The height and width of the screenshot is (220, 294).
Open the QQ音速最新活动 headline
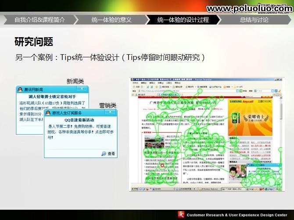(79, 120)
